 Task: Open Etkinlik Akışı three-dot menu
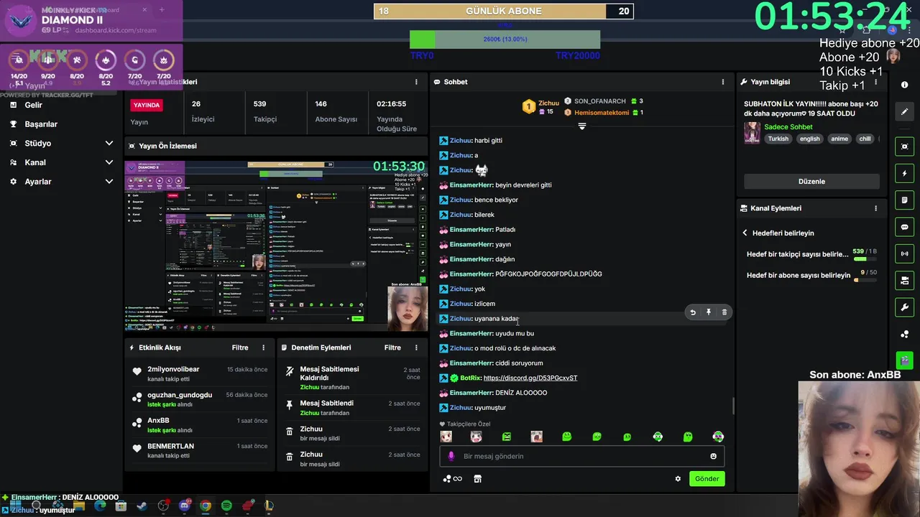263,348
